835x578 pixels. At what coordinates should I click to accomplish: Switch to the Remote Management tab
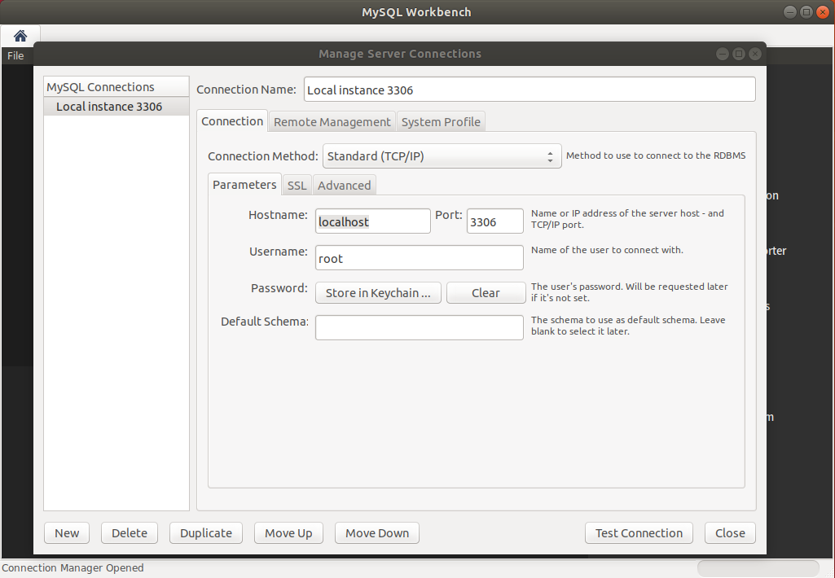[x=332, y=122]
